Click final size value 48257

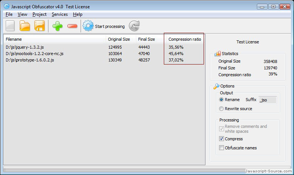(144, 60)
